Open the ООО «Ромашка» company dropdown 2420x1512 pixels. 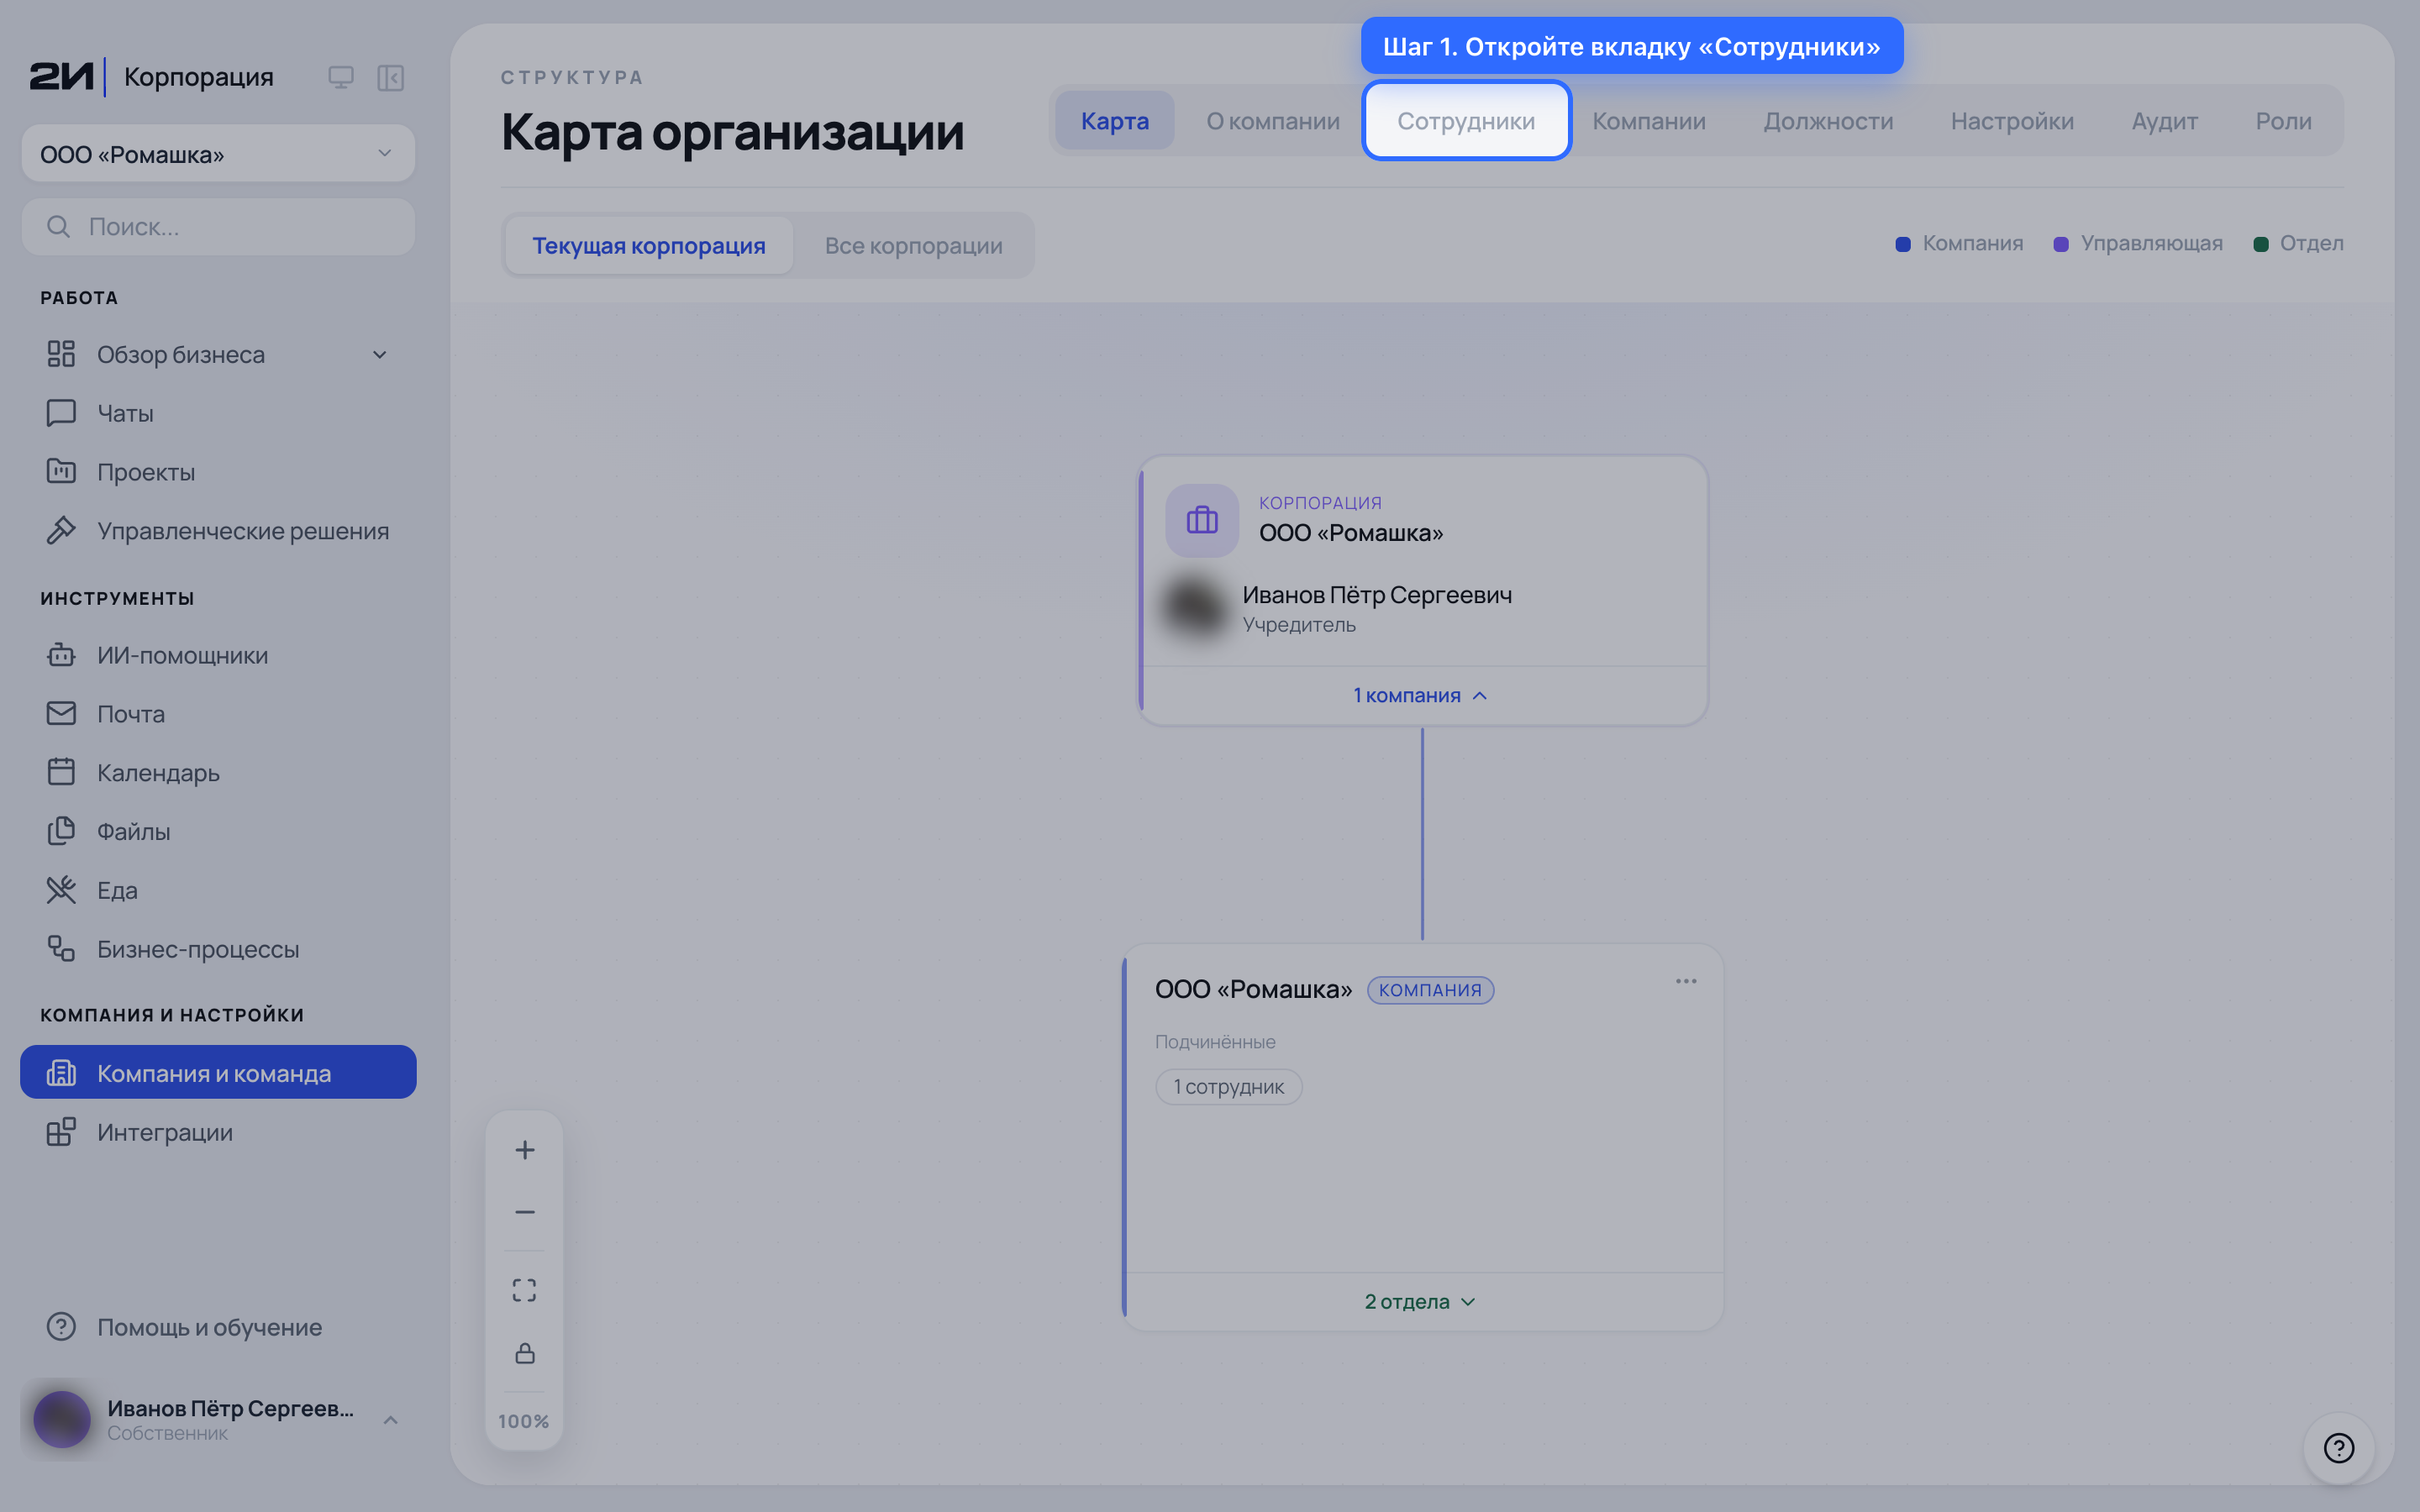218,154
